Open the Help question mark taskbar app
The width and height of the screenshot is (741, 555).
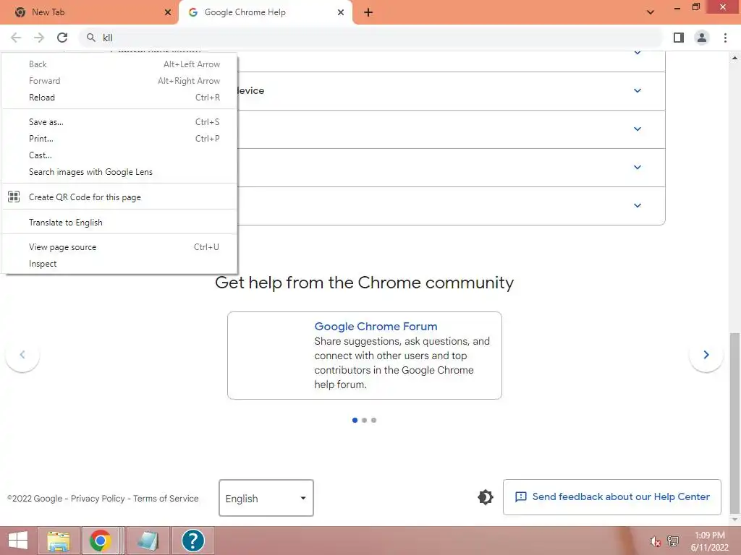point(192,541)
